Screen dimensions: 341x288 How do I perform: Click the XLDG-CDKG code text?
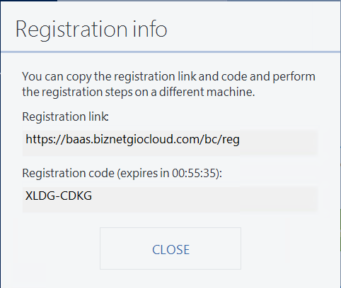pos(59,196)
